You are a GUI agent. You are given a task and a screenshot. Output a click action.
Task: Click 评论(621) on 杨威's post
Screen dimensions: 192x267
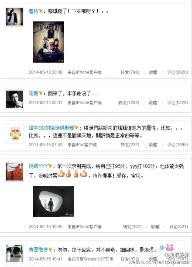179,227
